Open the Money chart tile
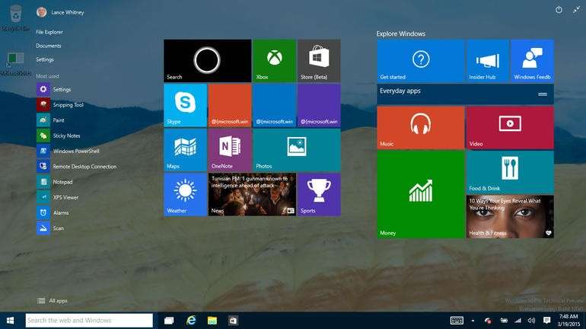Image resolution: width=586 pixels, height=329 pixels. coord(420,194)
